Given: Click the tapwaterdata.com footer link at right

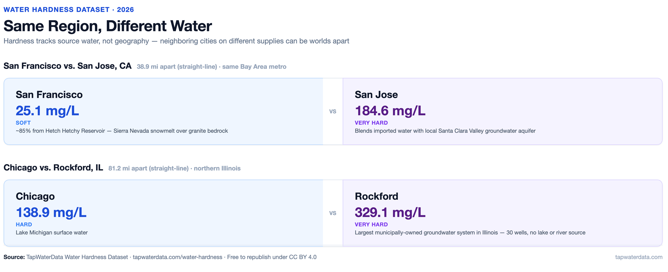Looking at the screenshot, I should point(639,257).
